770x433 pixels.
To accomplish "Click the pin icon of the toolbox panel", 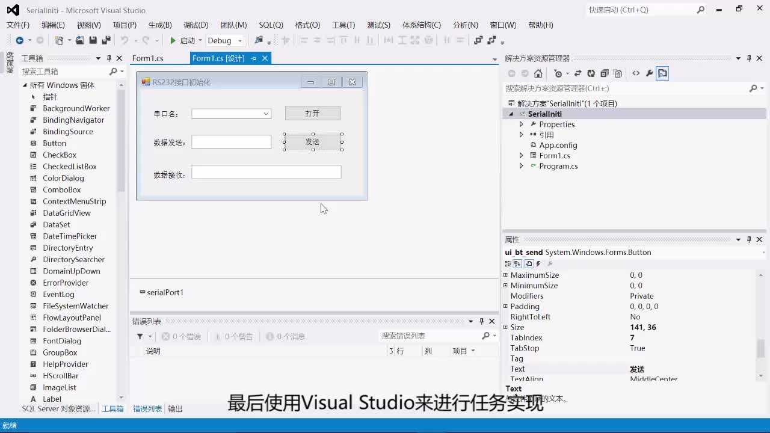I will click(109, 58).
